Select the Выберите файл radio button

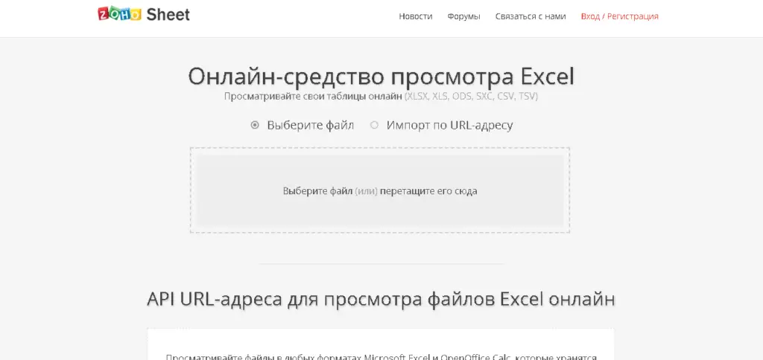click(255, 126)
